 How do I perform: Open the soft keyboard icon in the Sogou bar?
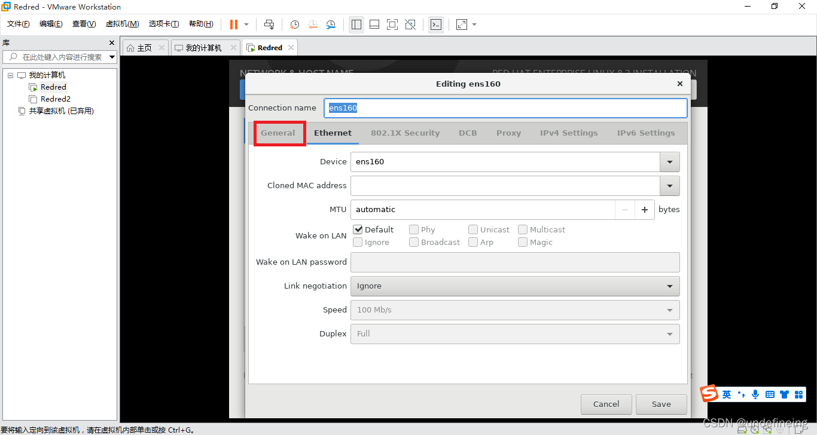[770, 394]
